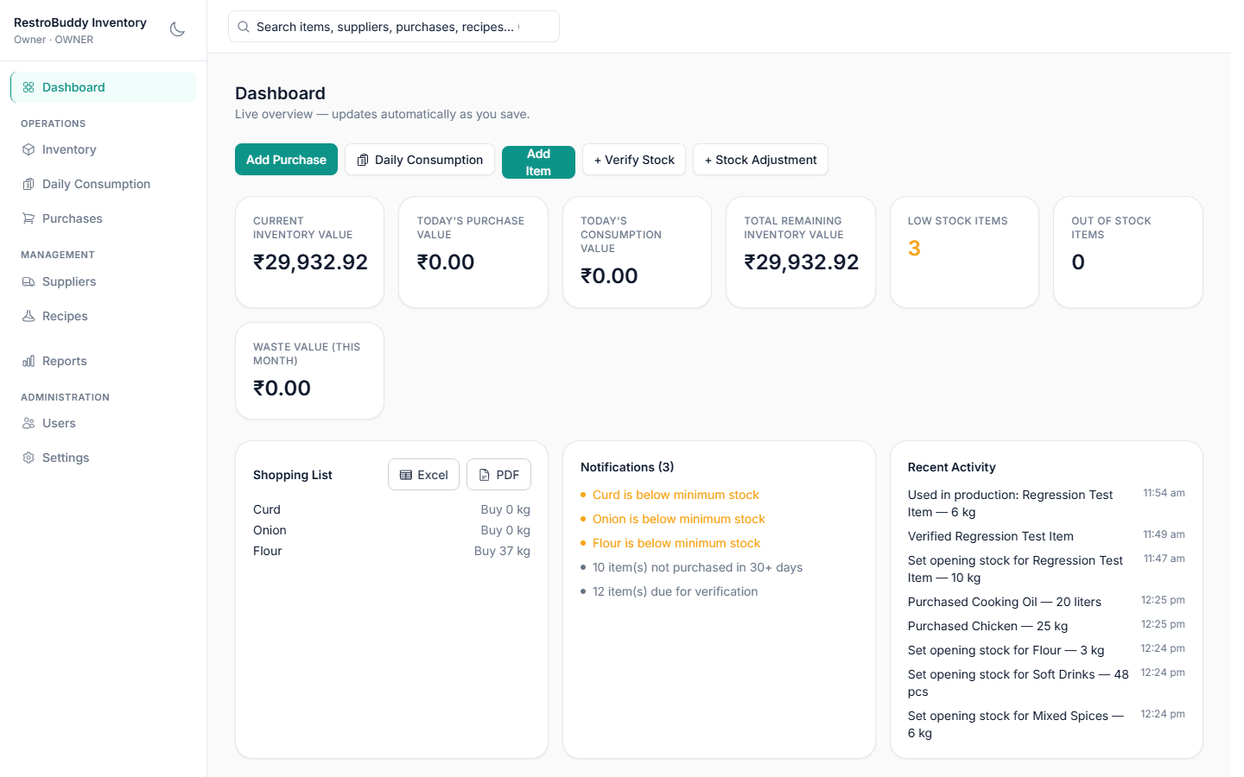The image size is (1244, 777).
Task: Open the Today's Purchase Value card
Action: tap(473, 252)
